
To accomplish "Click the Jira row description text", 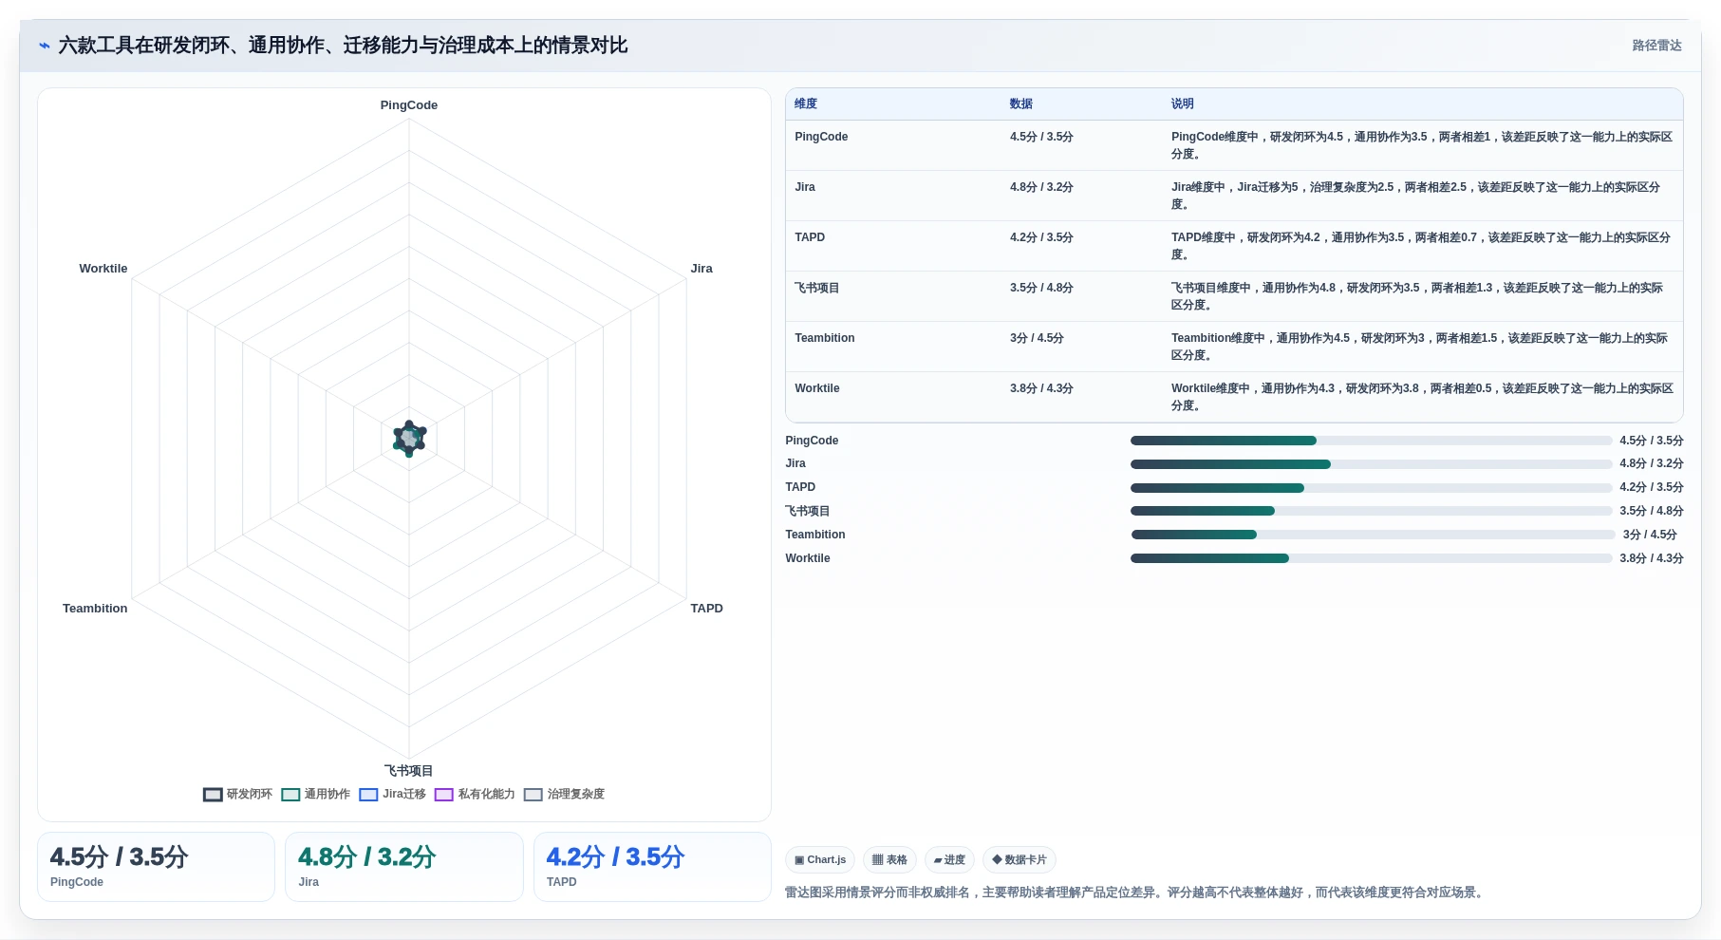I will tap(1416, 196).
